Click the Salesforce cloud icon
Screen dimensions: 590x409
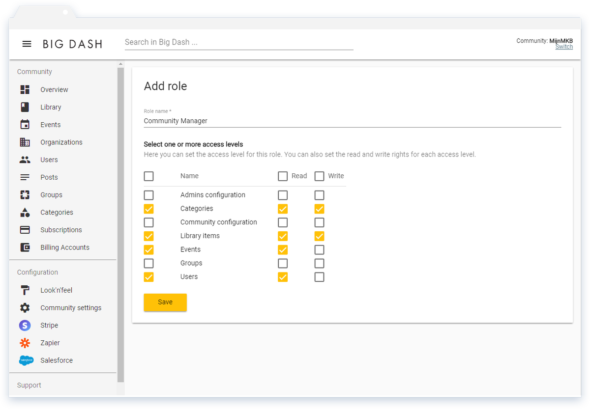pyautogui.click(x=26, y=360)
